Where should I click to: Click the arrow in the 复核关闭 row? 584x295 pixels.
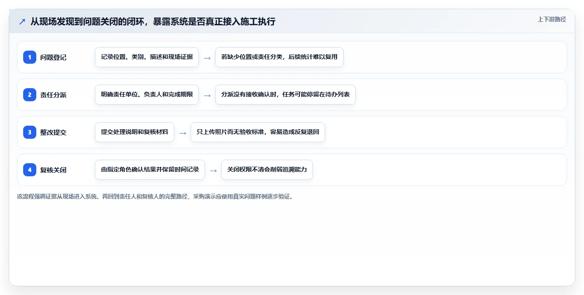coord(213,170)
